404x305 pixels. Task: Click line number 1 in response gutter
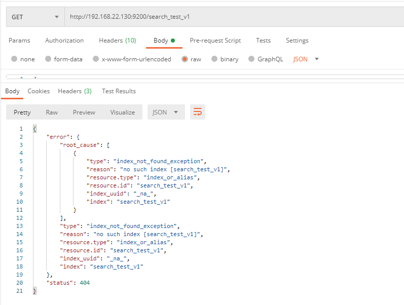21,129
